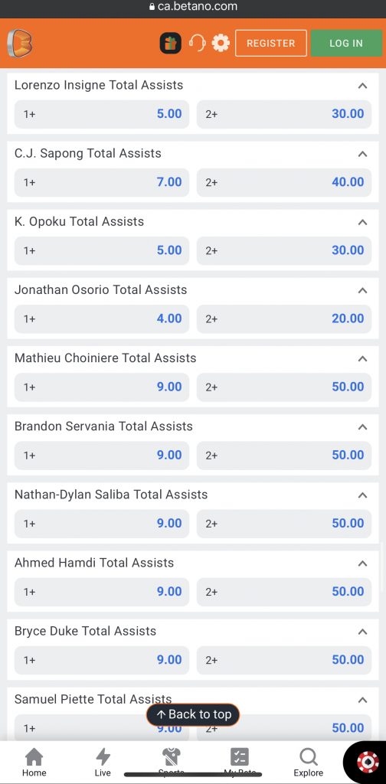Collapse Lorenzo Insigne Total Assists market

click(x=362, y=86)
